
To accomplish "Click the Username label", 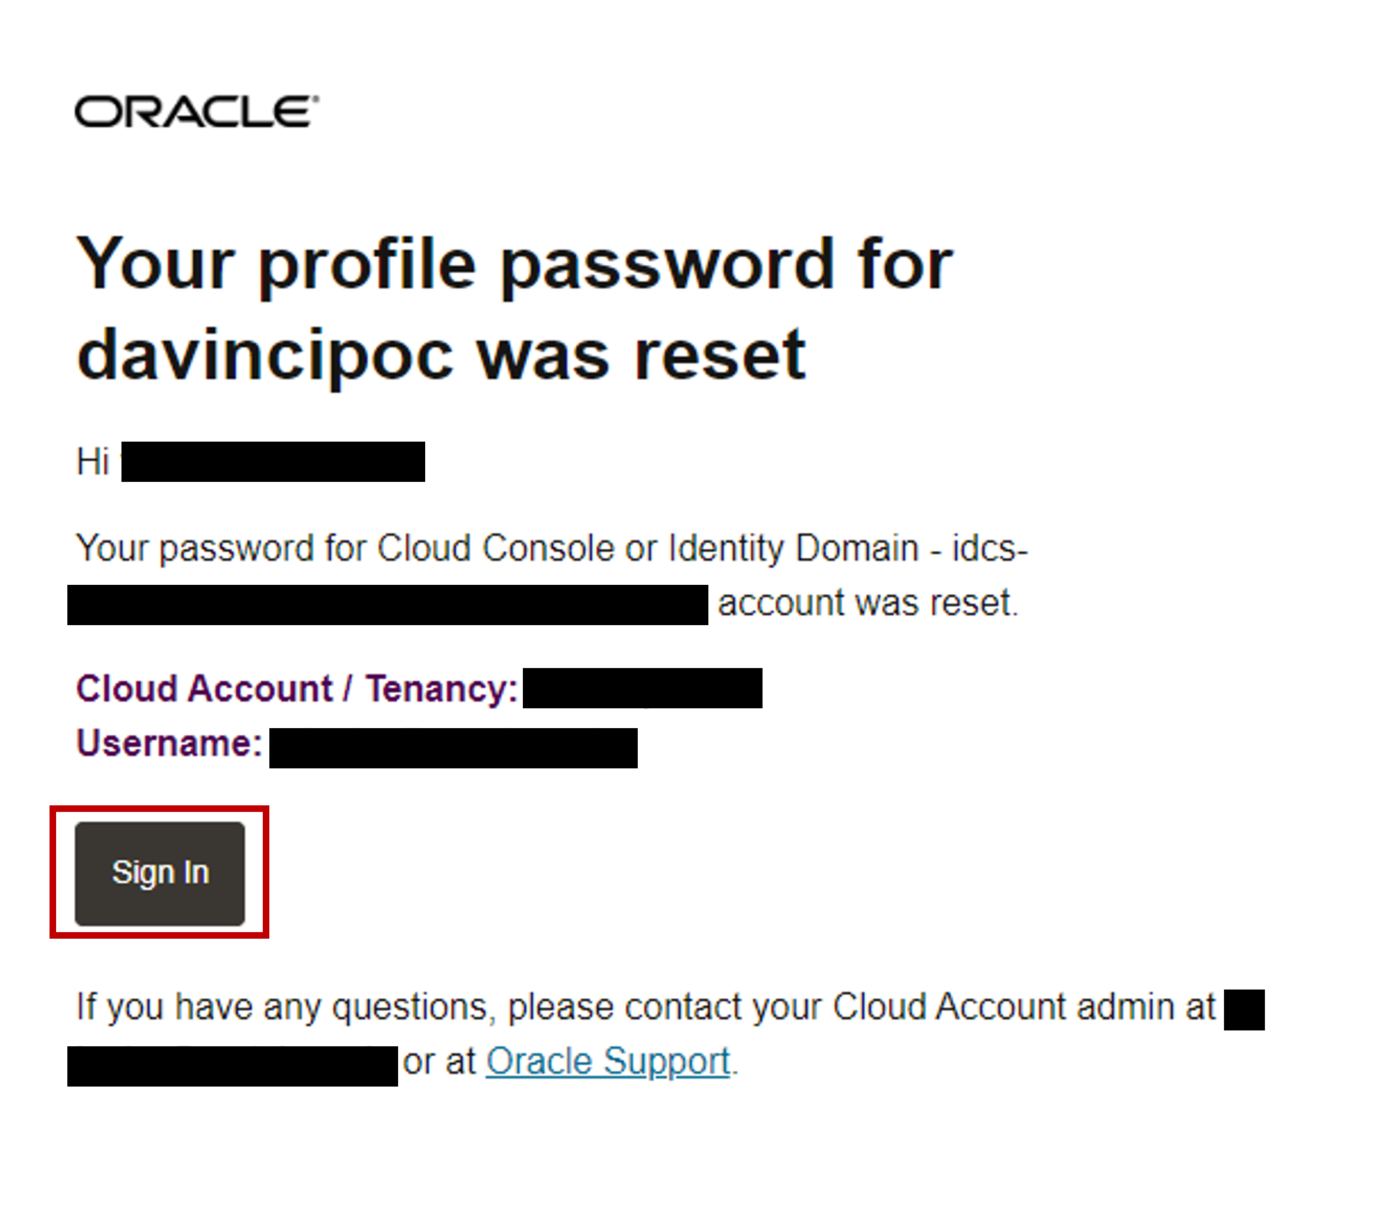I will pyautogui.click(x=169, y=743).
